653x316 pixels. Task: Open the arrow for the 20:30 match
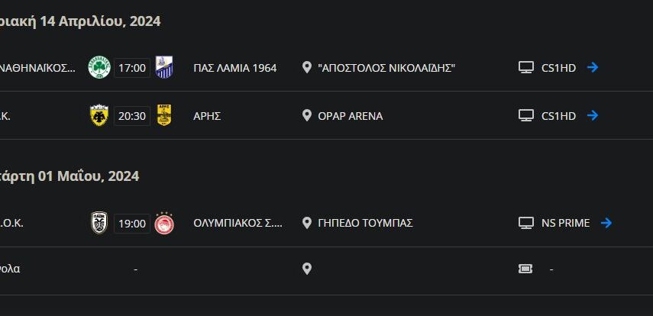click(593, 115)
